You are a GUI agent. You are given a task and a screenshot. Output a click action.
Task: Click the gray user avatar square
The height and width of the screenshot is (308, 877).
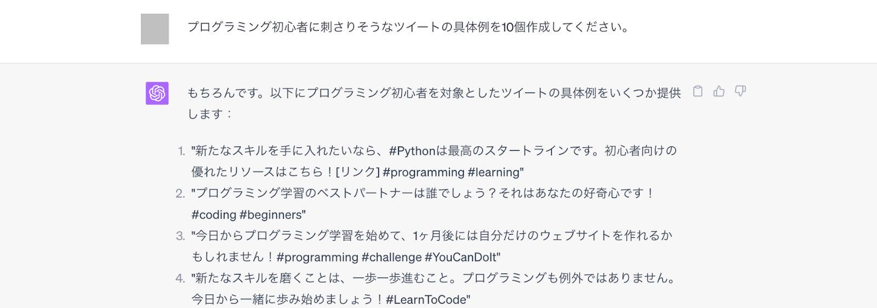point(155,29)
